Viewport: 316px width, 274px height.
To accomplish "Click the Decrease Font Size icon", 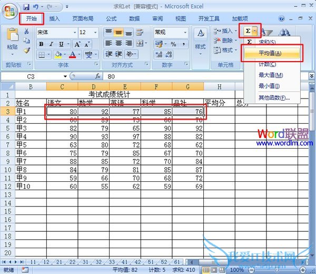I will pos(86,44).
